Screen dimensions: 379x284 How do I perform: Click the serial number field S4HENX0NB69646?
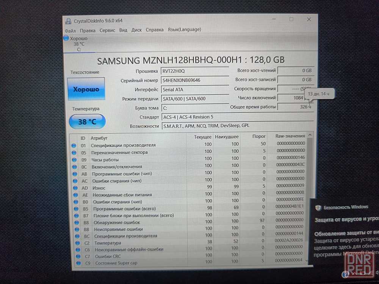click(x=194, y=80)
